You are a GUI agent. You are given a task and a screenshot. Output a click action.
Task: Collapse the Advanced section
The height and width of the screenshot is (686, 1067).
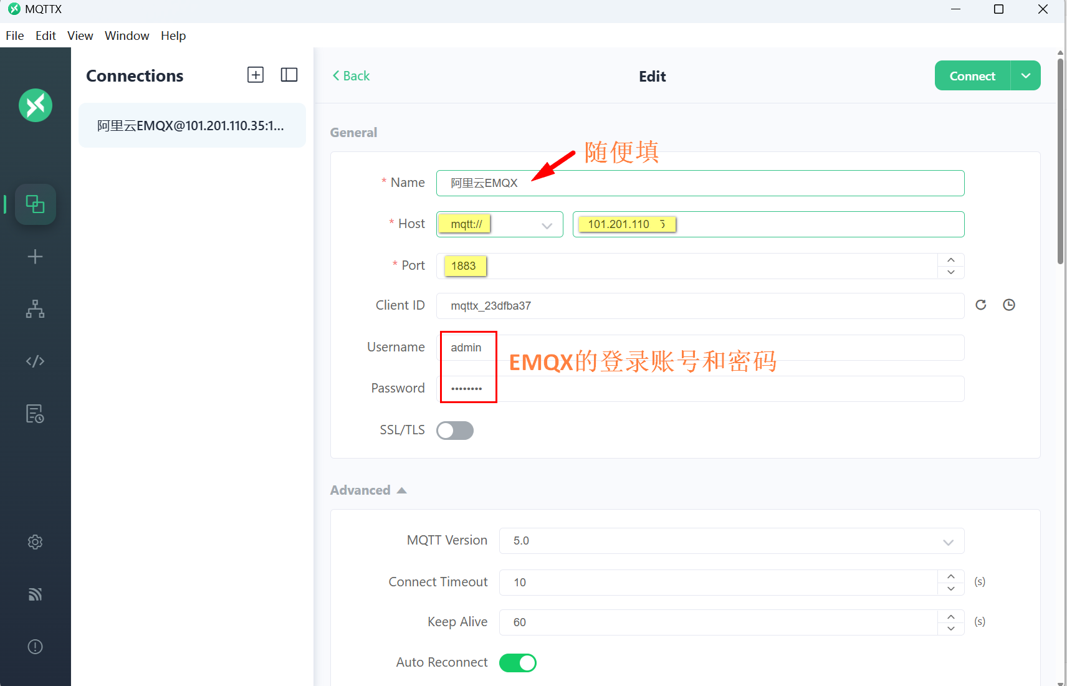368,490
